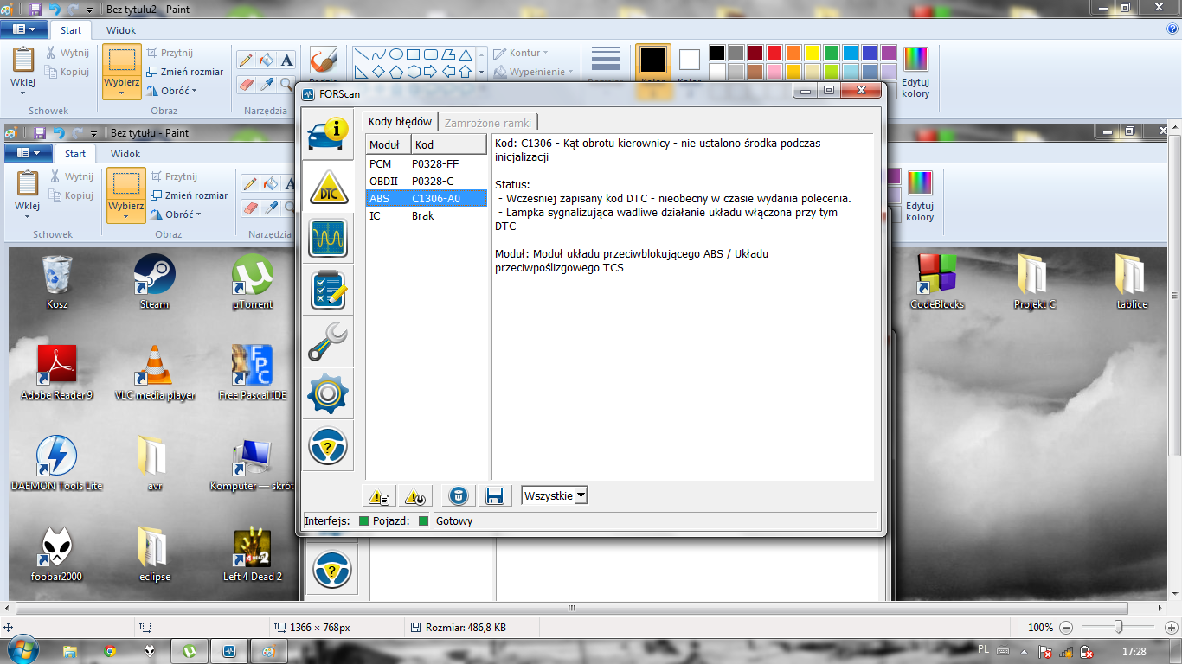The width and height of the screenshot is (1182, 664).
Task: Select the PCM row with code P0328-FF
Action: point(426,163)
